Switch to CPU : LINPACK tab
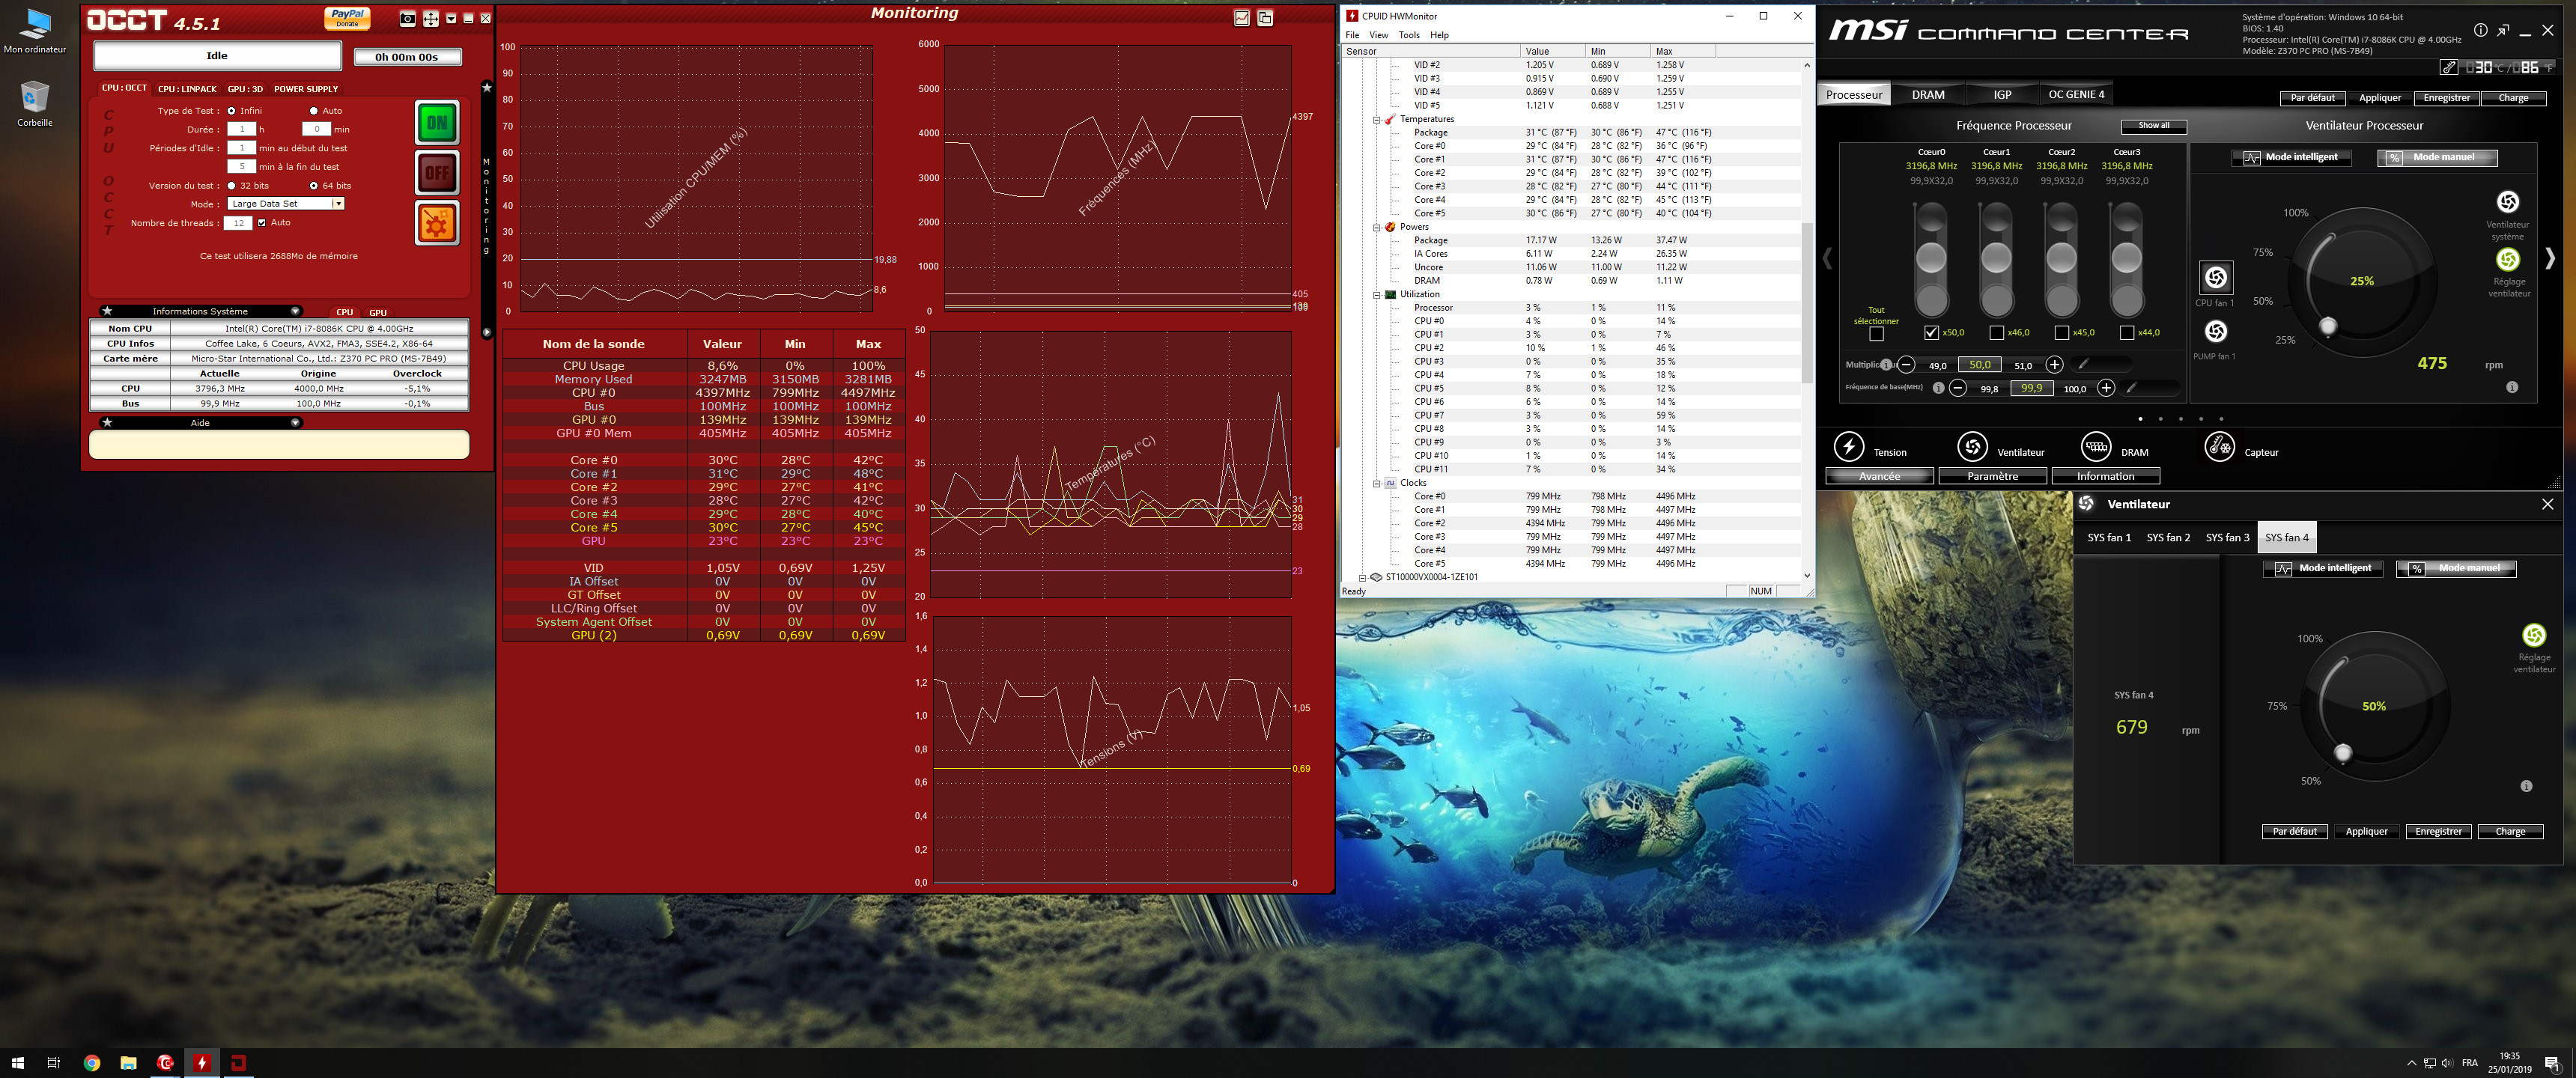 (187, 89)
